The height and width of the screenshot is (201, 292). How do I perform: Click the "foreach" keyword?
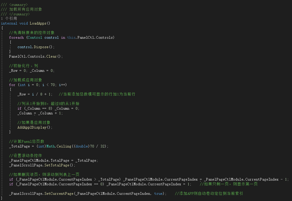pos(16,38)
